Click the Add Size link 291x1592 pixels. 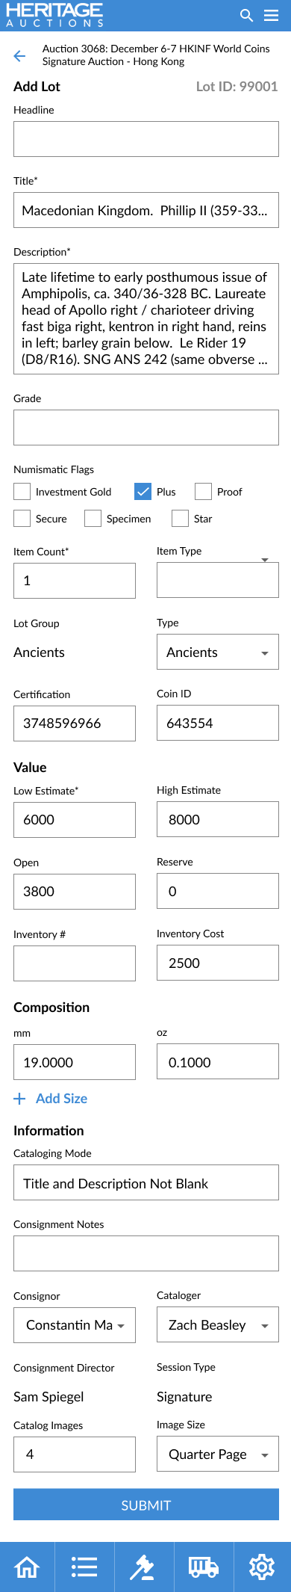51,1098
